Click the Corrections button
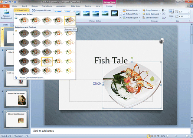The height and width of the screenshot is (138, 193). tap(22, 10)
